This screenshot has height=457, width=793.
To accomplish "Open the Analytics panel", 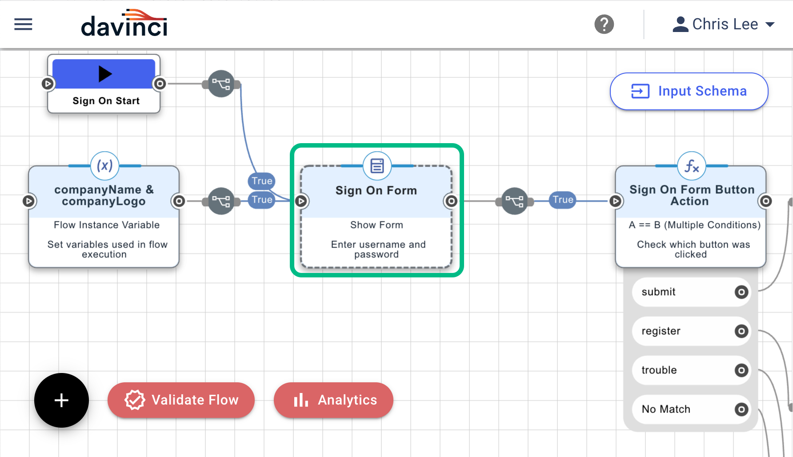I will [x=333, y=400].
